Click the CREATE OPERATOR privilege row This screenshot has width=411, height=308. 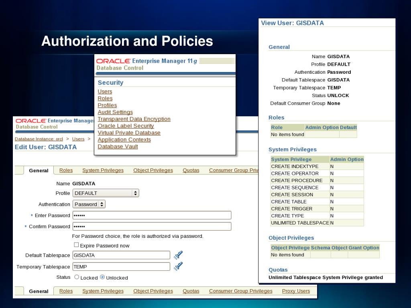pos(317,173)
